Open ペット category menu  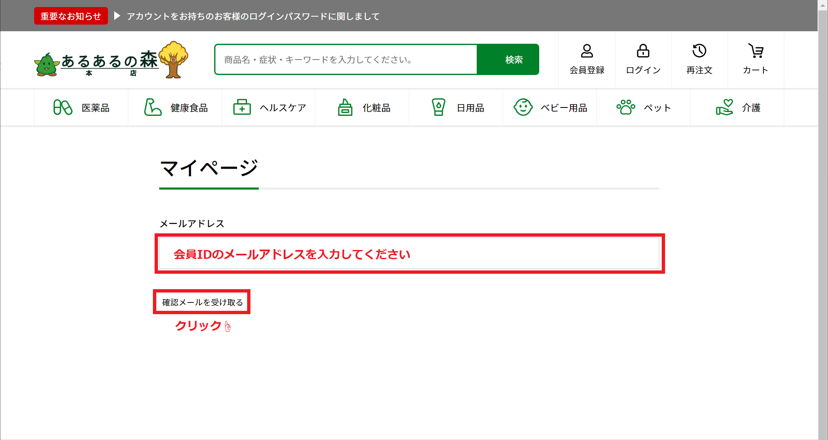[x=643, y=107]
